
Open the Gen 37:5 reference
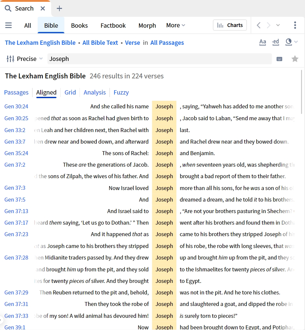15,200
